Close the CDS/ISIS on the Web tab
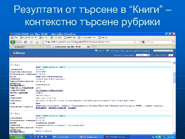 point(88,47)
